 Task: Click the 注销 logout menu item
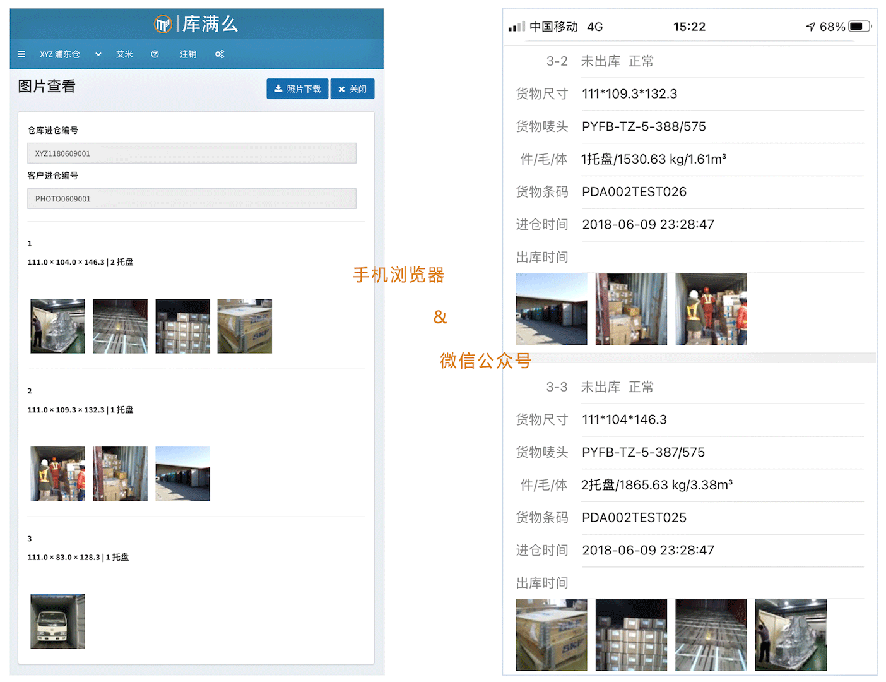188,54
